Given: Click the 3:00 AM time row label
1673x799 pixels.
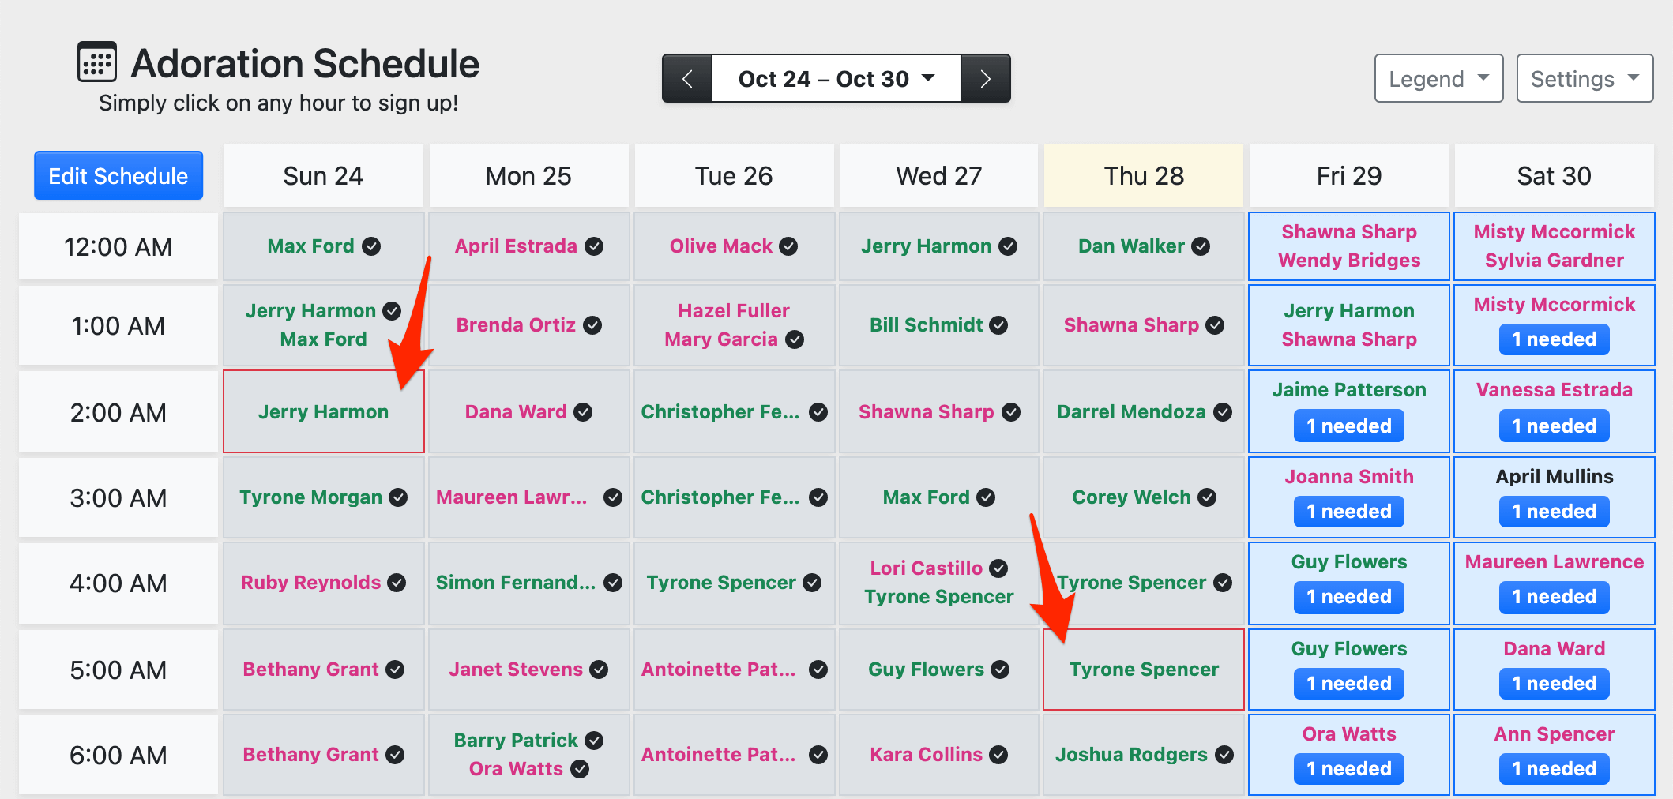Looking at the screenshot, I should click(x=118, y=498).
